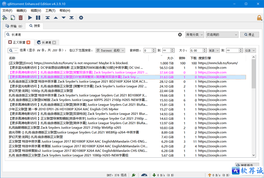Select the 8.89 GiB 追光寻影 result

pyautogui.click(x=127, y=133)
